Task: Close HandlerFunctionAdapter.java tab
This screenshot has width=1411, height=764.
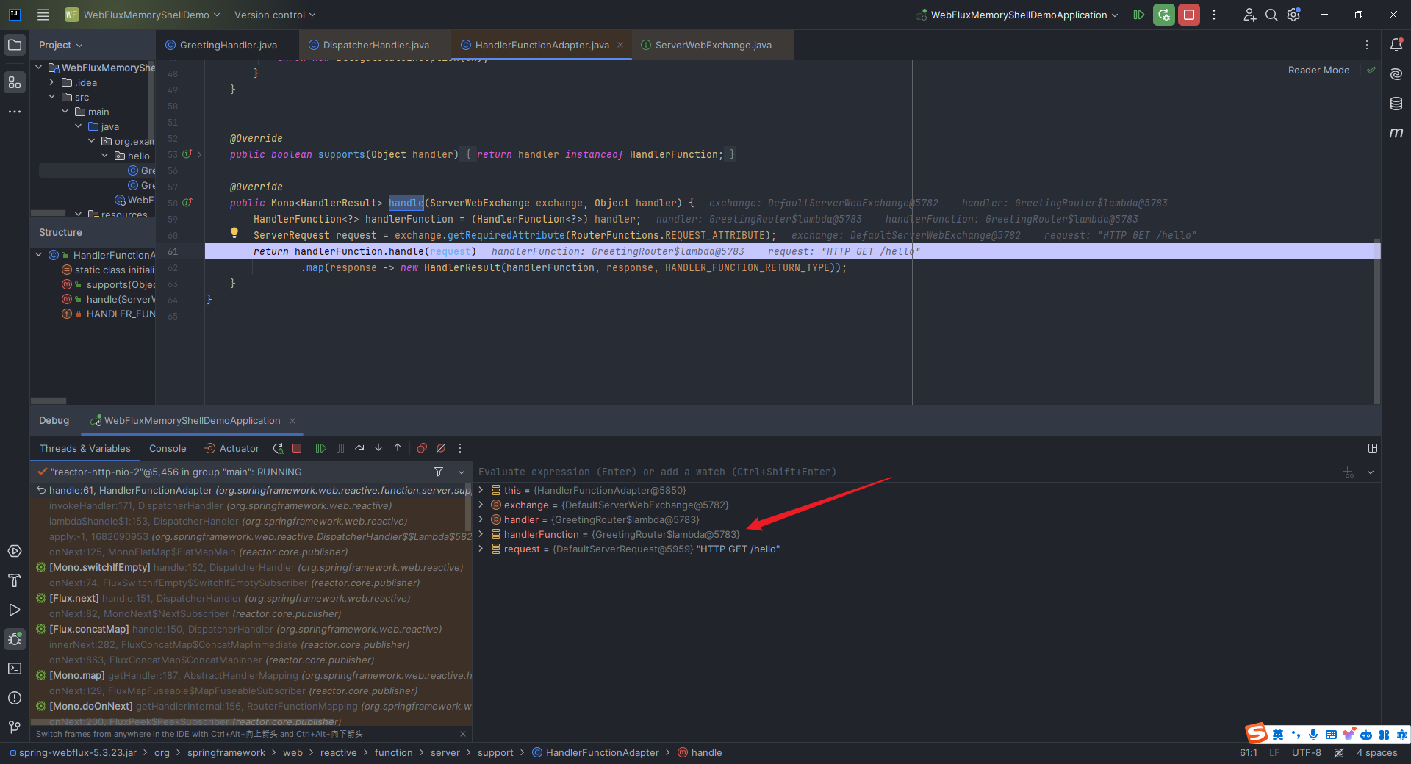Action: (620, 45)
